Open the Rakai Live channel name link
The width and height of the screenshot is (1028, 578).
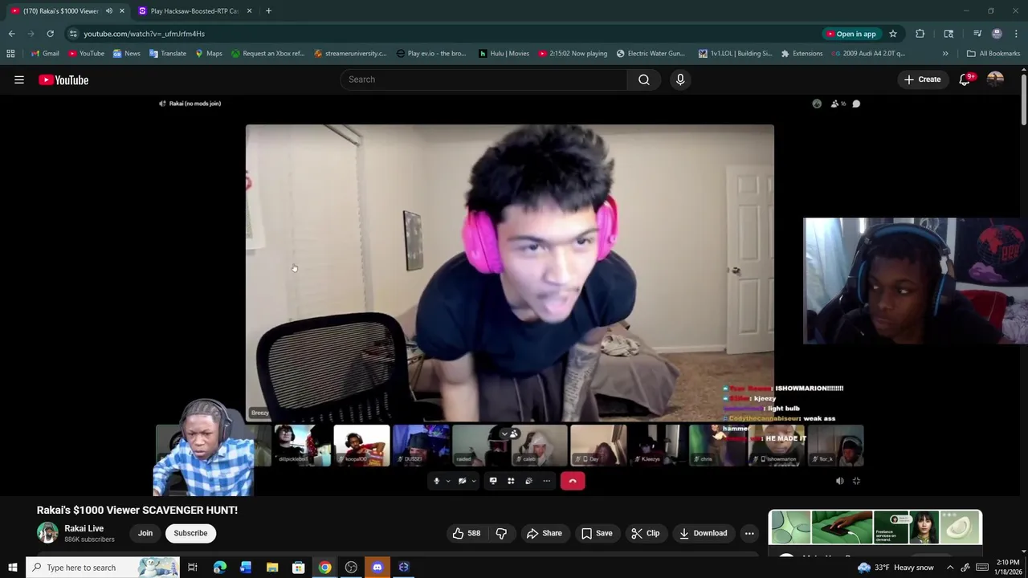point(84,528)
